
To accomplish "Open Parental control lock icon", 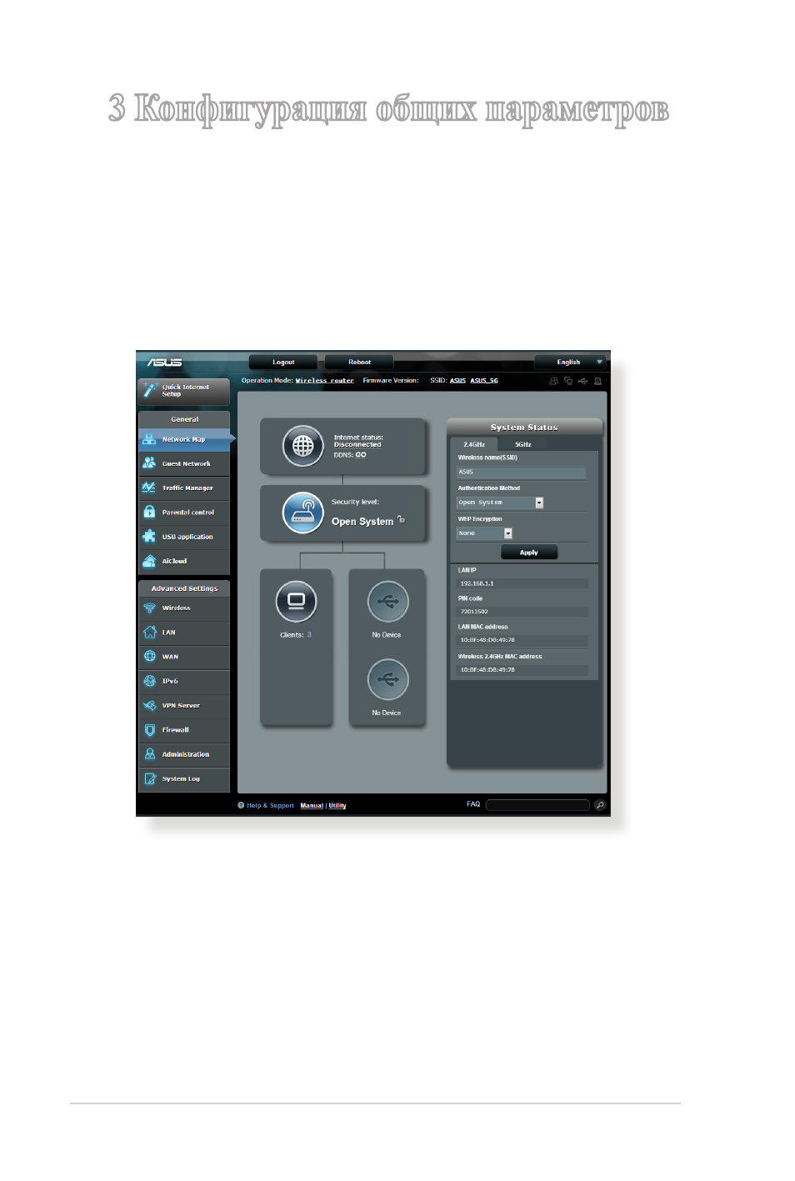I will [149, 512].
